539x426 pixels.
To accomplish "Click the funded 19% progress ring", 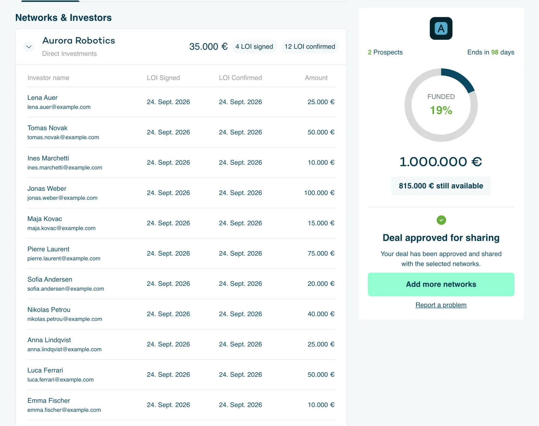I will [x=441, y=105].
